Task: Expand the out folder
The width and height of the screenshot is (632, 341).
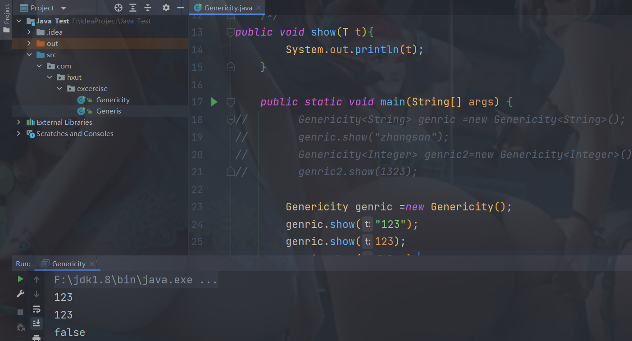Action: pyautogui.click(x=29, y=44)
